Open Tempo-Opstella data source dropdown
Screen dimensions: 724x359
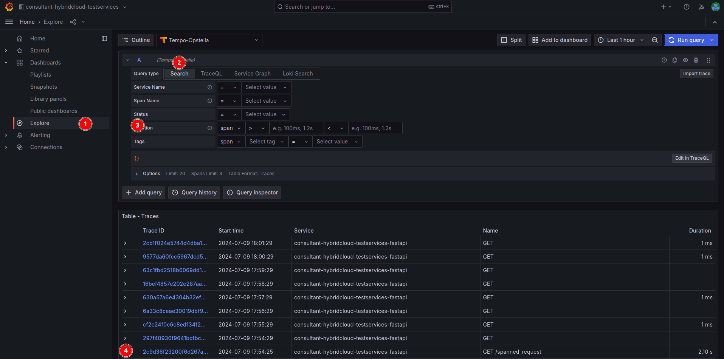[x=209, y=40]
